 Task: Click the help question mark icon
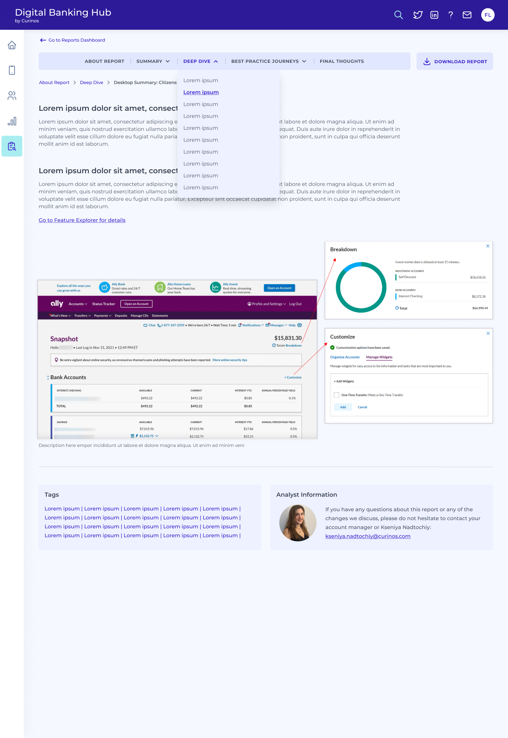point(451,15)
